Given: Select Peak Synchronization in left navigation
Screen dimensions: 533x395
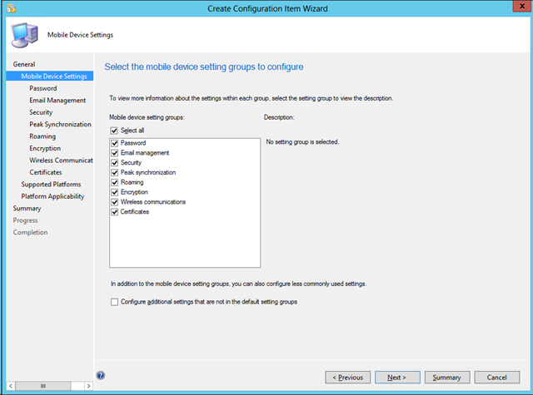Looking at the screenshot, I should [60, 124].
